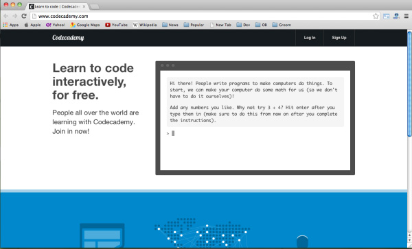Screen dimensions: 412x249
Task: Click the console input prompt line
Action: pyautogui.click(x=255, y=134)
